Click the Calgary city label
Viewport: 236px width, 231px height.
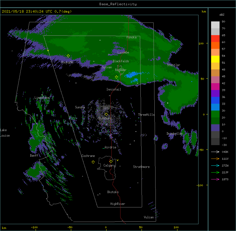click(x=109, y=165)
